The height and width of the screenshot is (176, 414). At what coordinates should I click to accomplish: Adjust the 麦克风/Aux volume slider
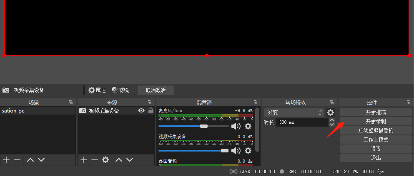tap(193, 126)
